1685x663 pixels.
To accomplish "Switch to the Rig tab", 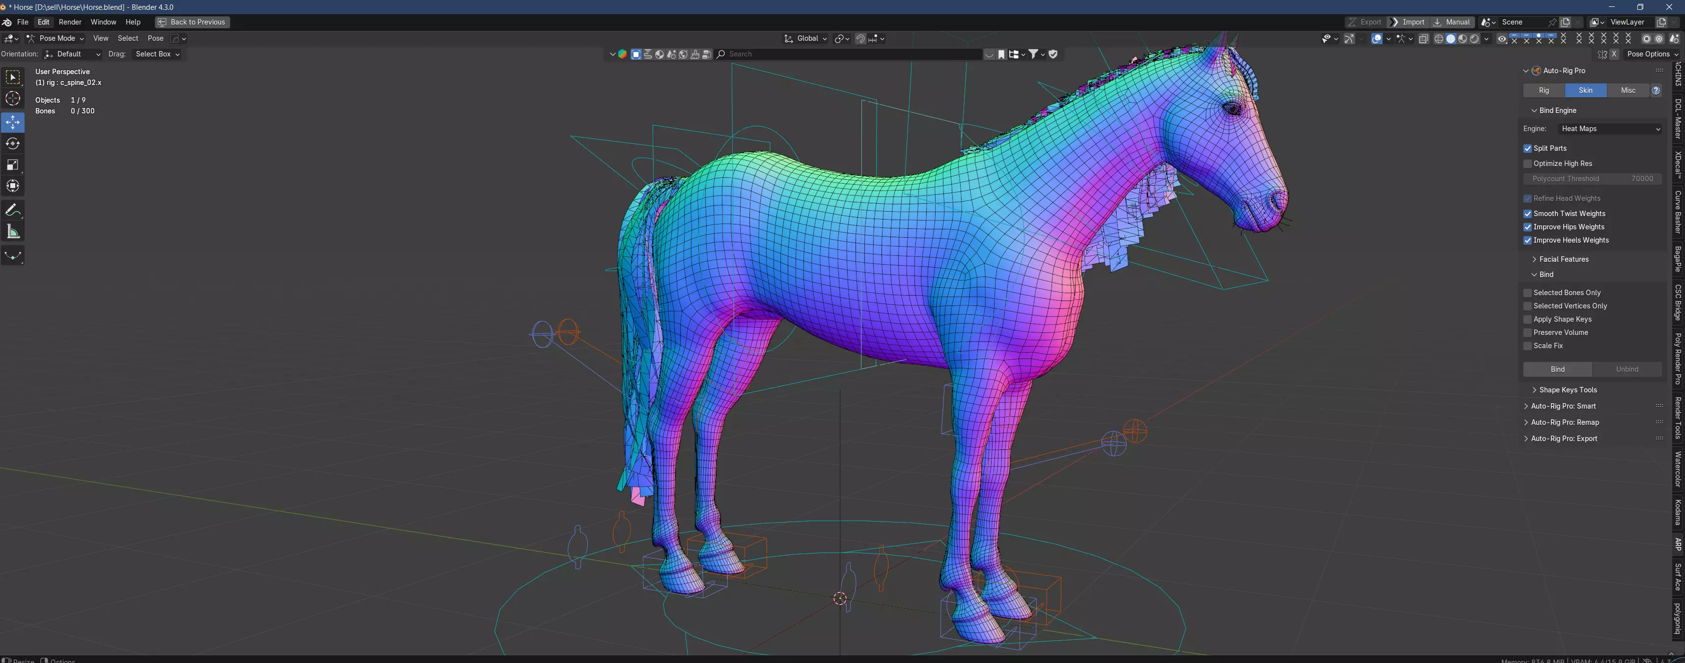I will pyautogui.click(x=1544, y=90).
